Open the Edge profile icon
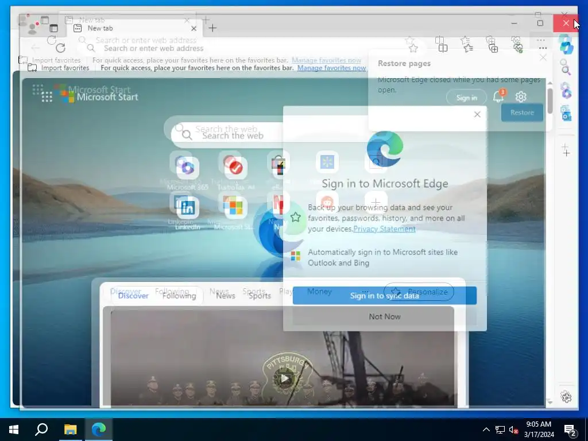The width and height of the screenshot is (588, 441). (x=33, y=29)
